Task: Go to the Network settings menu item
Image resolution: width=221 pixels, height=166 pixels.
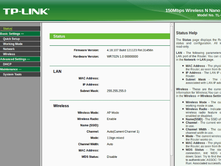Action: point(9,49)
